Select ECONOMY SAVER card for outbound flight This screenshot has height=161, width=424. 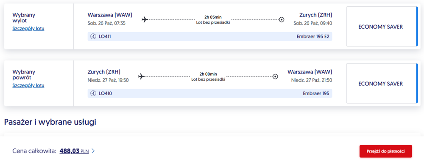coord(382,27)
